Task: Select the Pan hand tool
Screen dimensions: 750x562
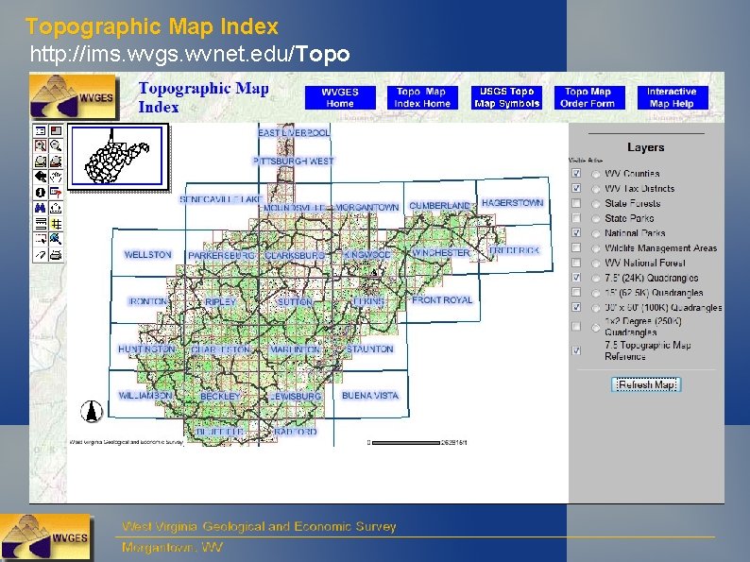Action: (x=56, y=177)
